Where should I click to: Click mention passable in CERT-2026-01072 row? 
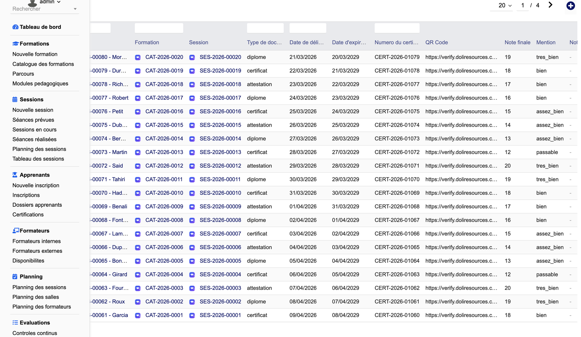[x=547, y=152]
